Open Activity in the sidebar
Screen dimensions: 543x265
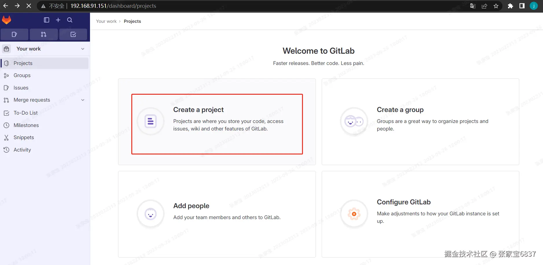tap(45, 150)
